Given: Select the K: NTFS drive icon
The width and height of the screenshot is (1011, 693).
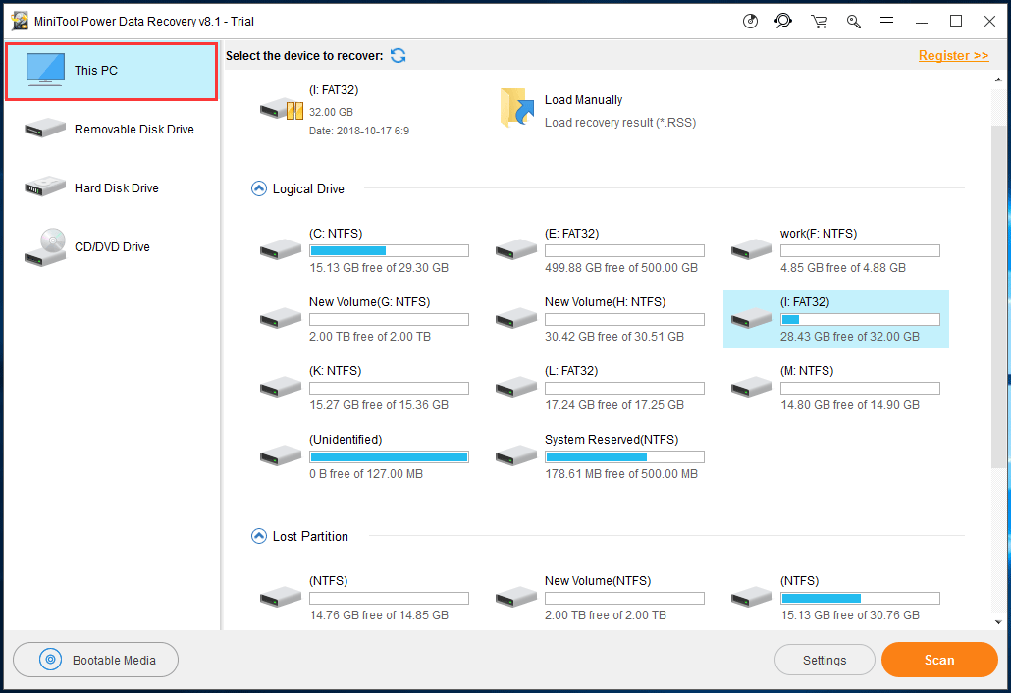Looking at the screenshot, I should click(x=281, y=388).
